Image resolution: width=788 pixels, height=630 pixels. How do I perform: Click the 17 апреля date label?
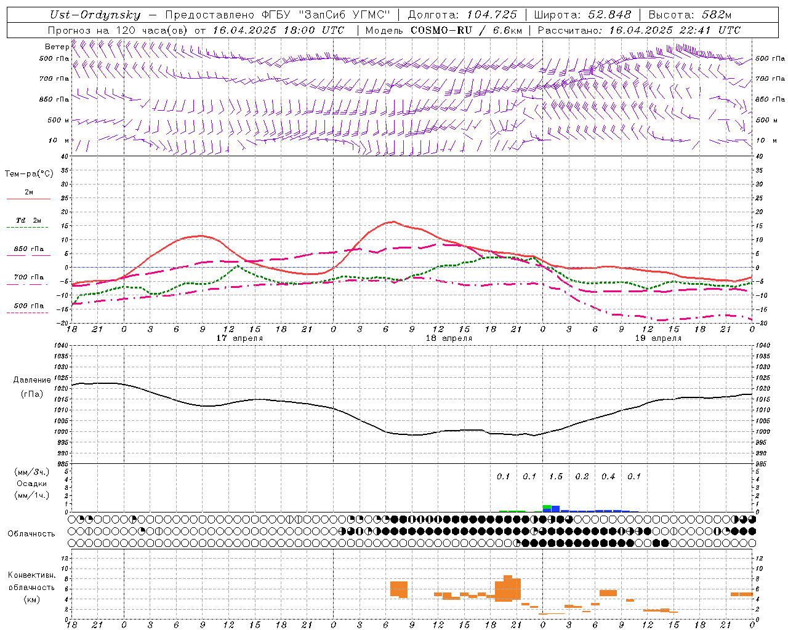239,338
